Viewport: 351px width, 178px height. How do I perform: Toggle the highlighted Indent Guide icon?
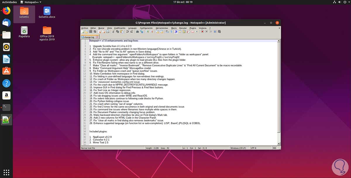click(176, 32)
